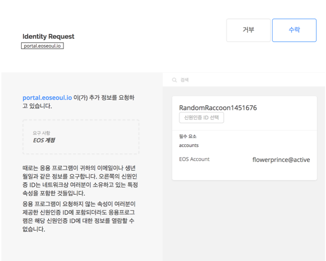Click the text 속성을 포함한 것들입니다
The width and height of the screenshot is (326, 261).
[53, 193]
